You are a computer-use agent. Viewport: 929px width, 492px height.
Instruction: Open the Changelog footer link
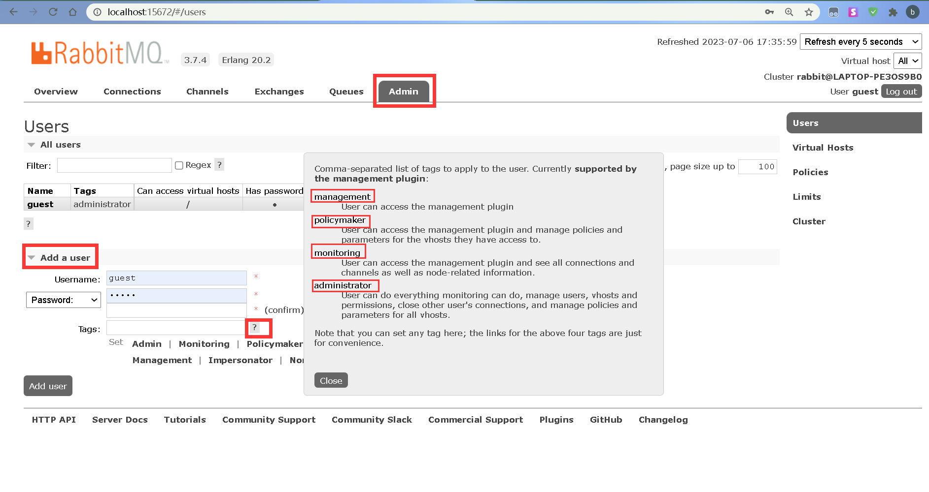pyautogui.click(x=663, y=420)
